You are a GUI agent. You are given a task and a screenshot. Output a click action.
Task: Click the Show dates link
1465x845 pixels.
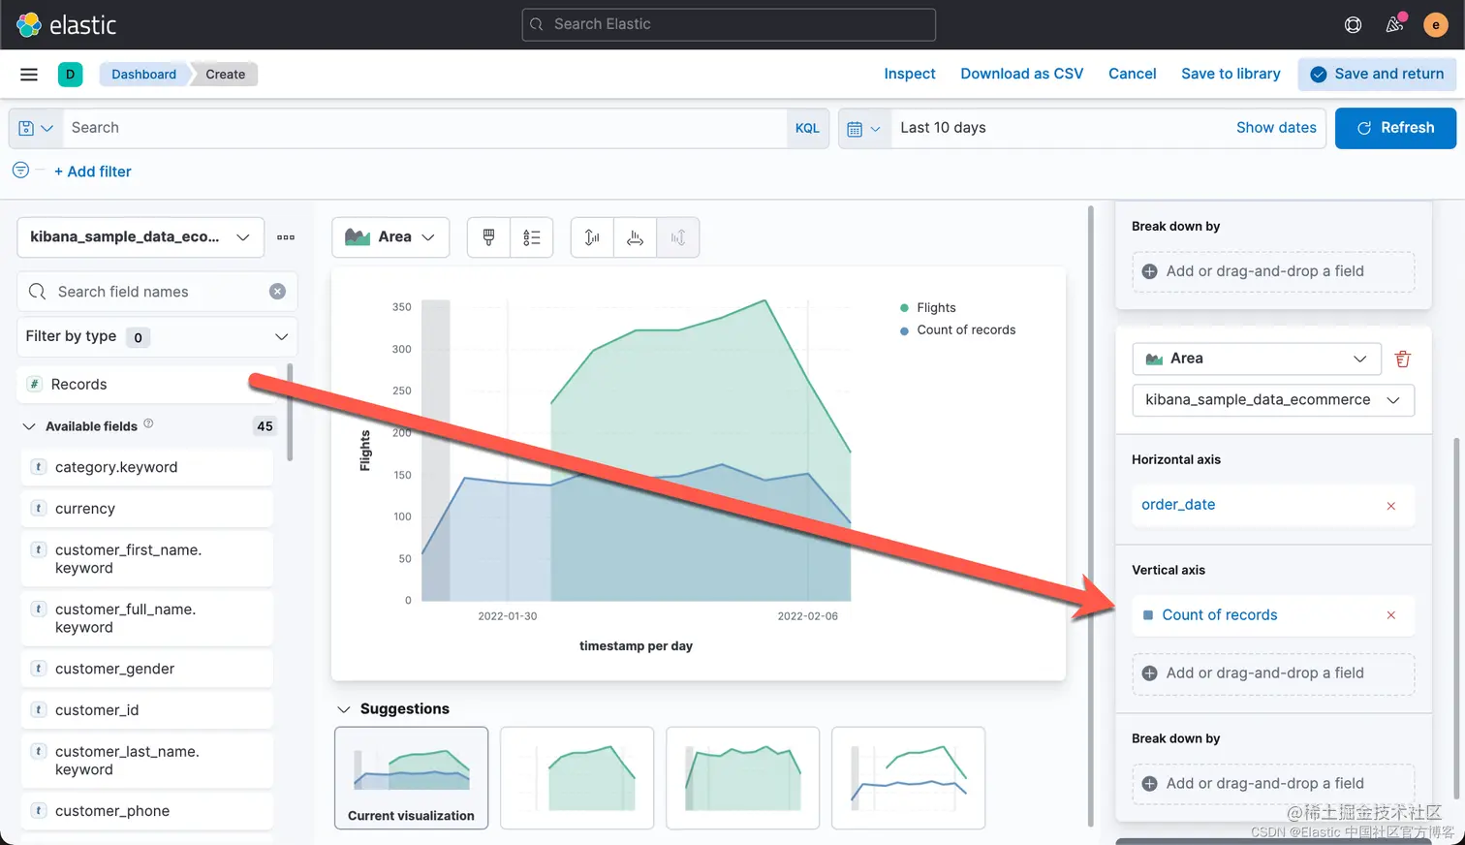1276,128
